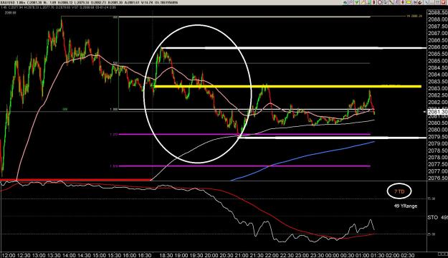Click the red icon at toolbar's far right
The image size is (448, 258).
tap(444, 2)
